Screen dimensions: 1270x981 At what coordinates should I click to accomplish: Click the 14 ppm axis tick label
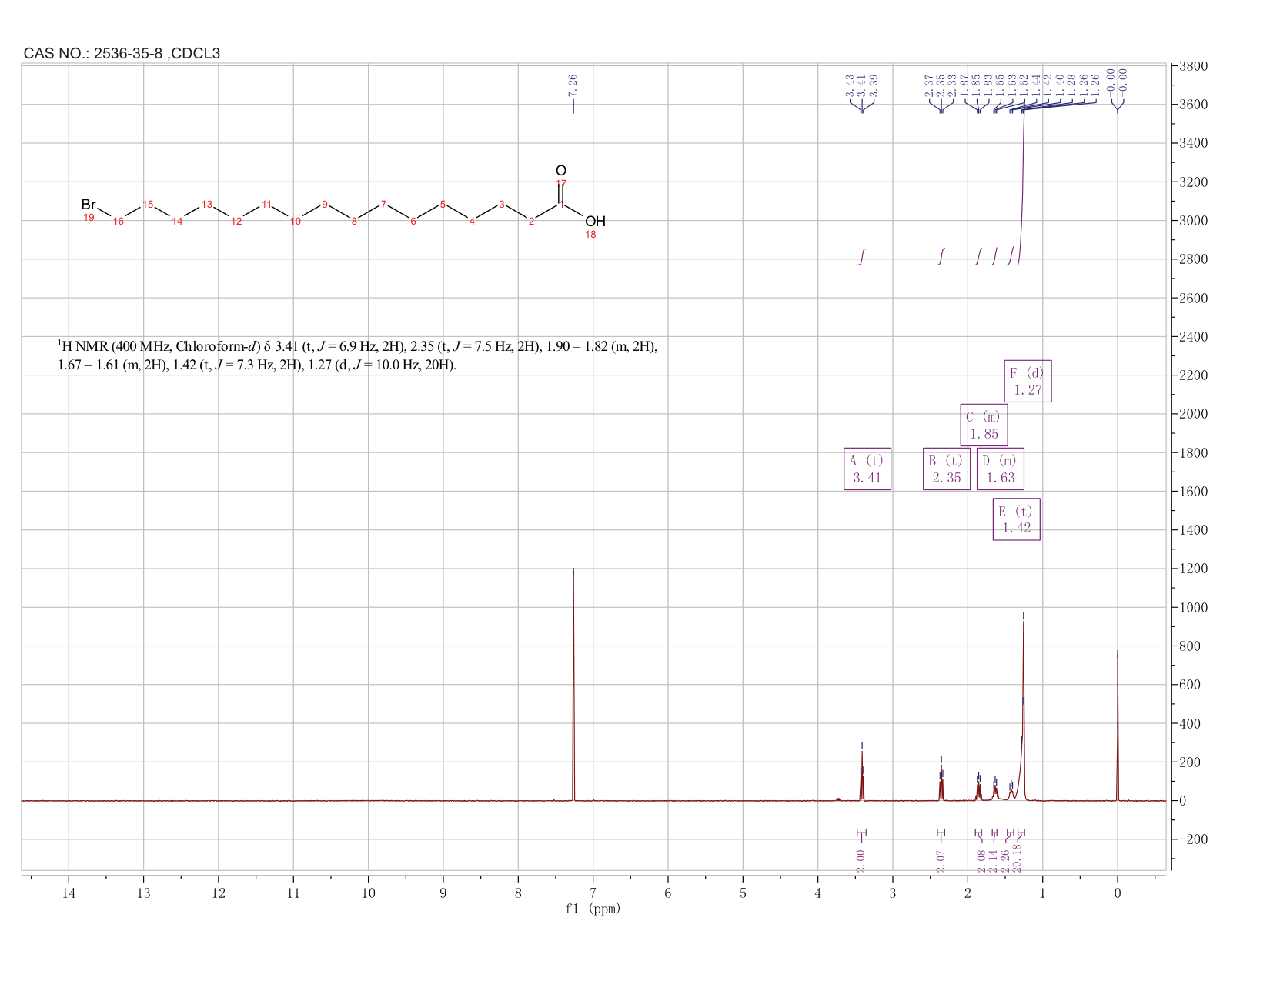pyautogui.click(x=69, y=893)
